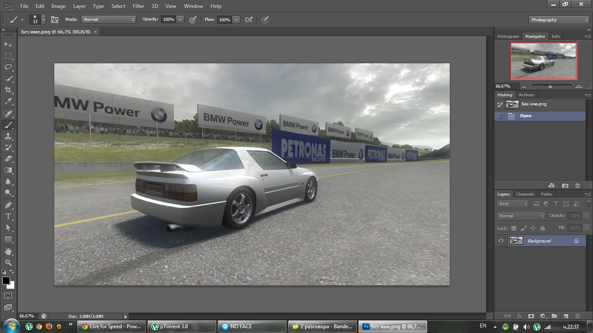Switch to the Histogram tab
Viewport: 593px width, 333px height.
click(508, 36)
